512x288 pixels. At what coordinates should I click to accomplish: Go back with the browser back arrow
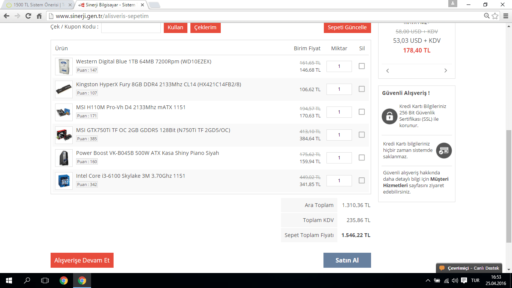pyautogui.click(x=6, y=16)
